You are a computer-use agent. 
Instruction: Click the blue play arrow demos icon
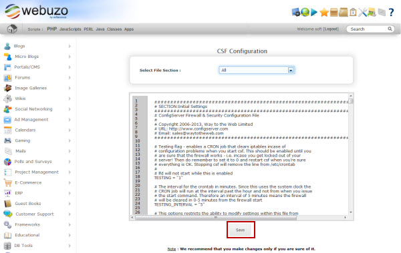(314, 12)
